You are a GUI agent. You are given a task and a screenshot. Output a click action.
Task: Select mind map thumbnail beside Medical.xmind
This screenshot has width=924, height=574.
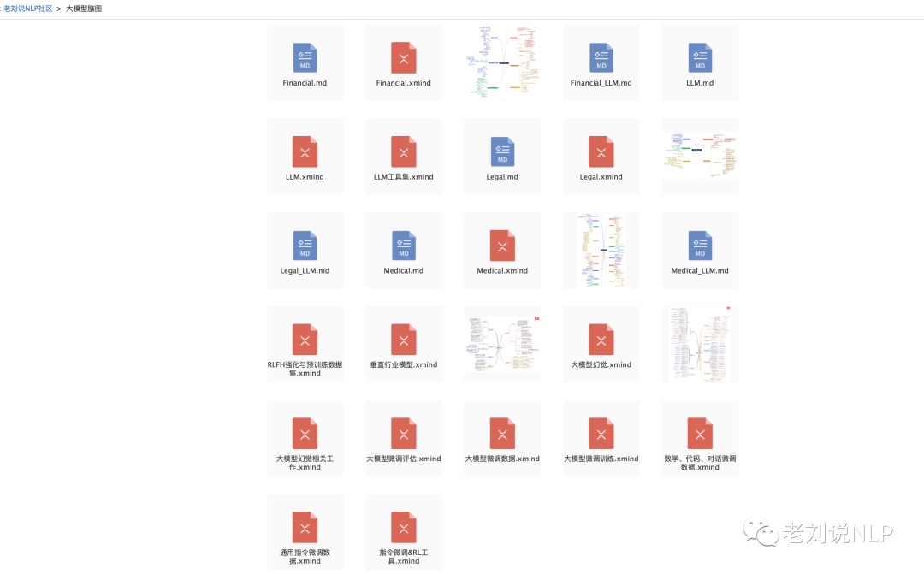(601, 251)
